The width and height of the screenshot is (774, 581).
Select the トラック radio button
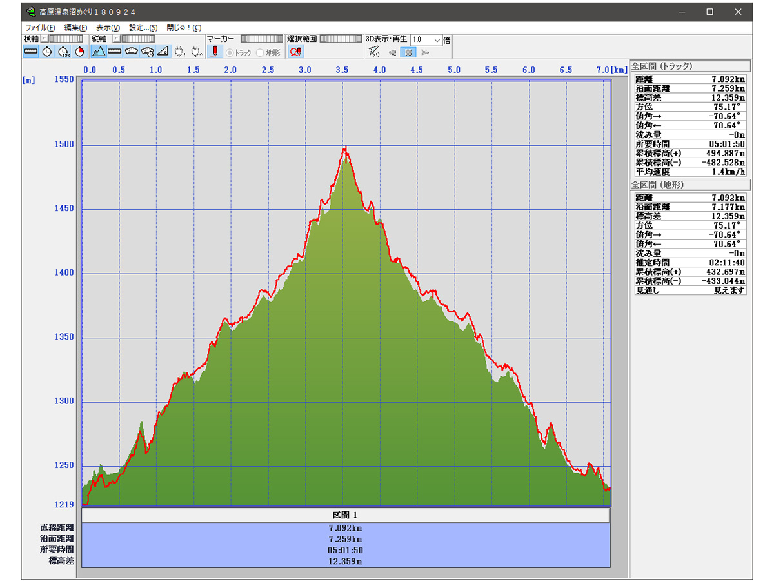click(x=229, y=53)
